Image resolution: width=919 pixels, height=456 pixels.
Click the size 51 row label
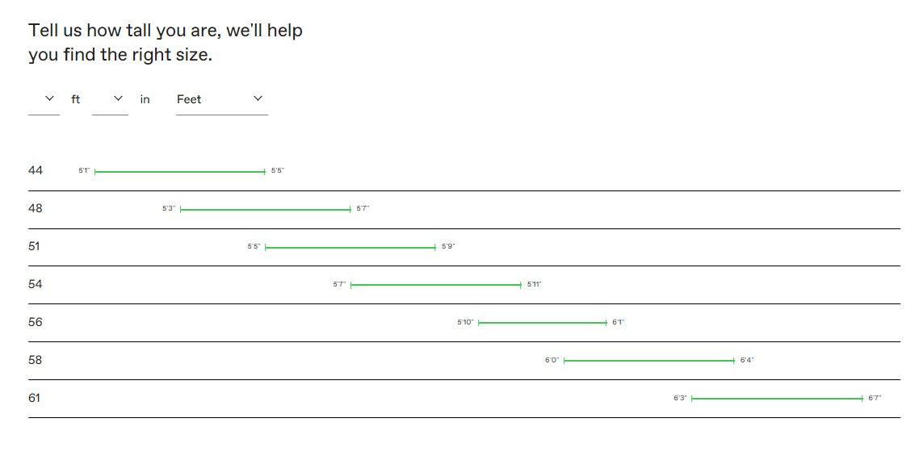pyautogui.click(x=34, y=247)
